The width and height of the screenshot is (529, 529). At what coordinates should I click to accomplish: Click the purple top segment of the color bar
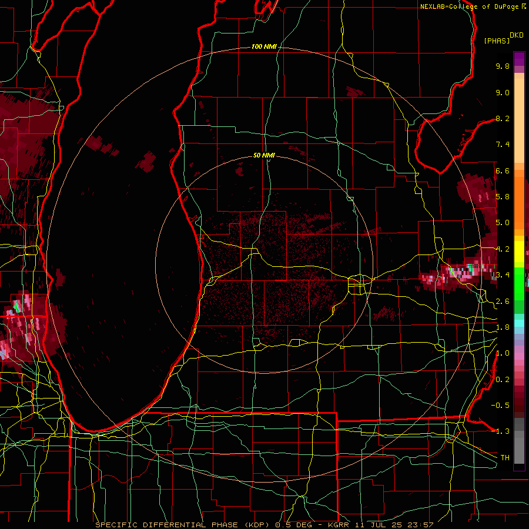coord(519,59)
